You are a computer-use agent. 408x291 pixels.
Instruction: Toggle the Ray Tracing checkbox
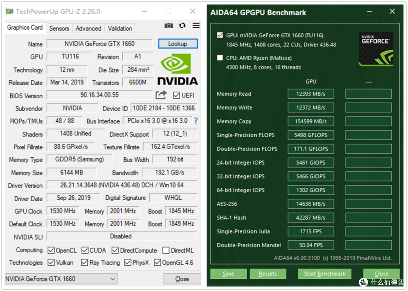click(84, 262)
